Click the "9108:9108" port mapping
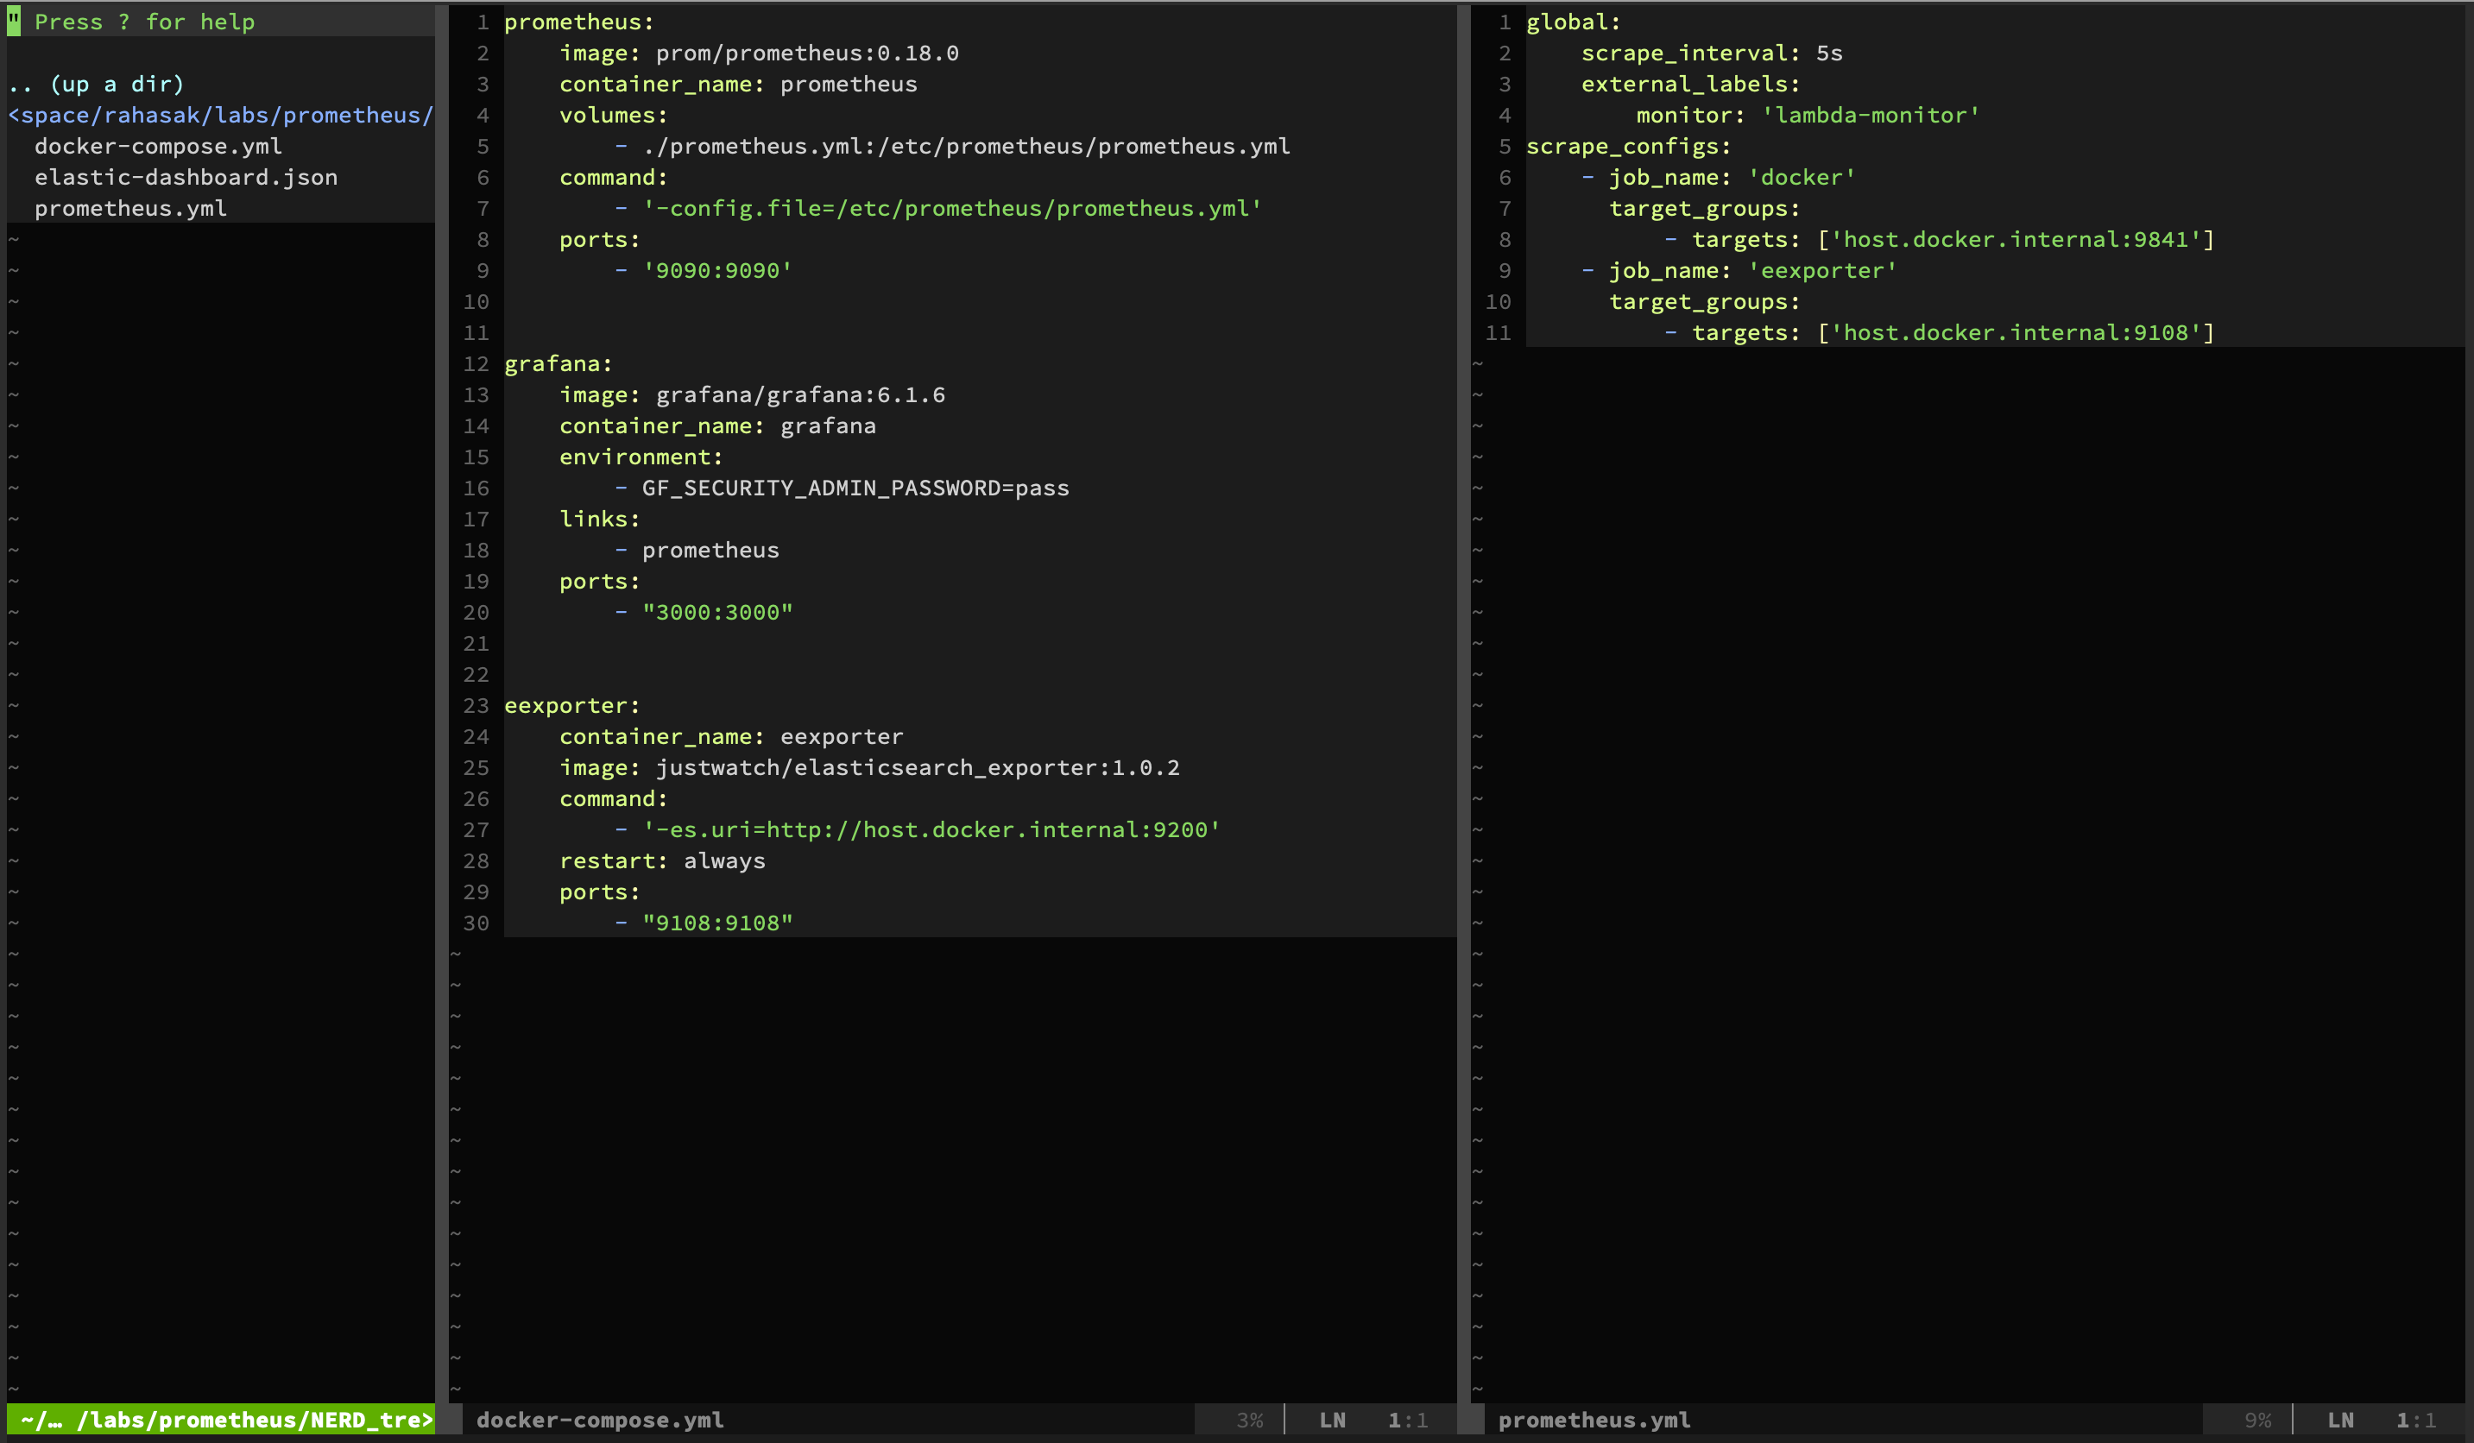This screenshot has height=1443, width=2474. coord(716,923)
